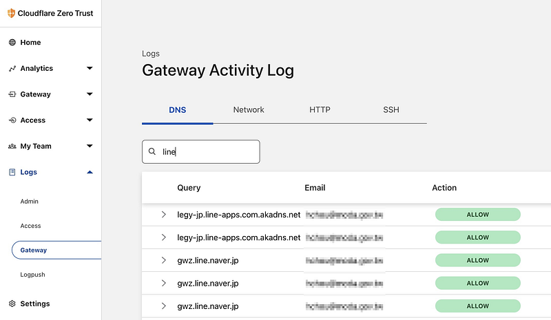This screenshot has height=320, width=551.
Task: Click the Analytics chart icon
Action: [12, 69]
